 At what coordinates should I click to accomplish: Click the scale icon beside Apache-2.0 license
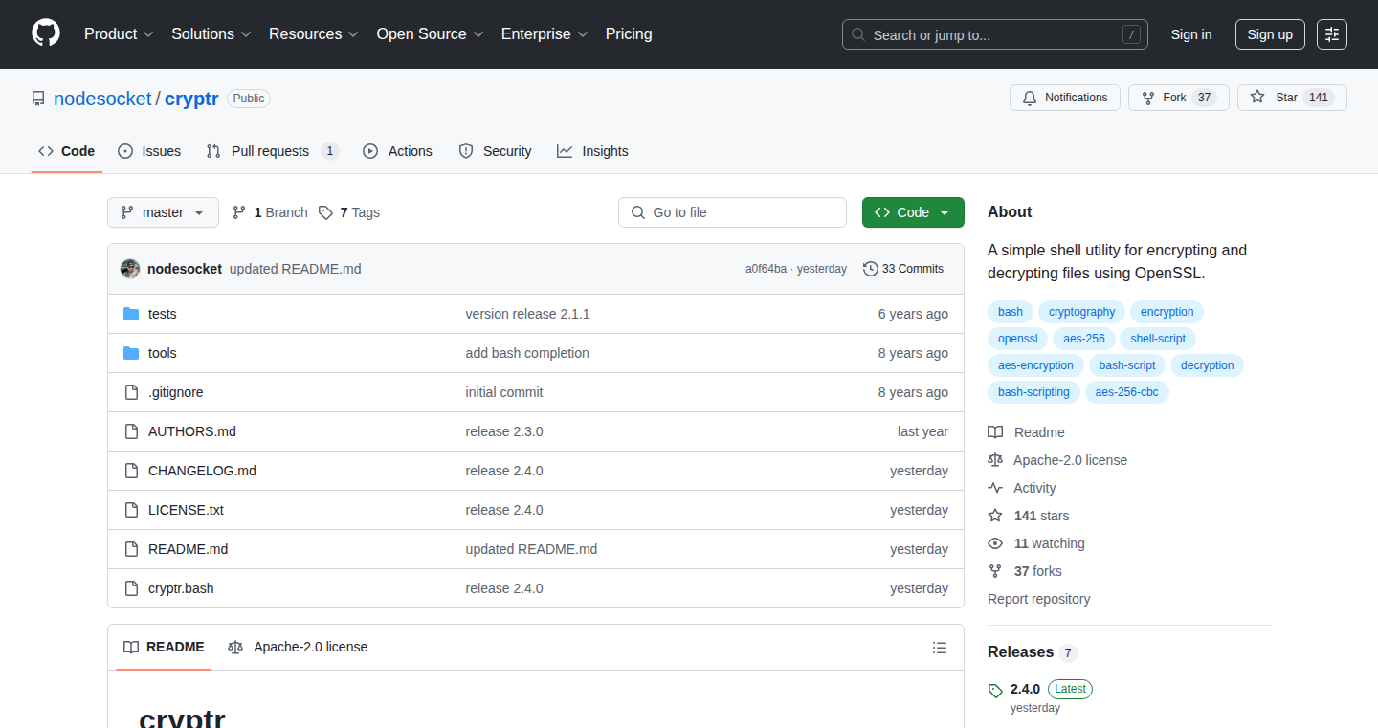point(995,460)
